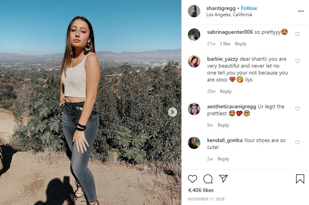Image resolution: width=309 pixels, height=205 pixels.
Task: Reply to sabrinaguenter006's comment
Action: pyautogui.click(x=241, y=44)
